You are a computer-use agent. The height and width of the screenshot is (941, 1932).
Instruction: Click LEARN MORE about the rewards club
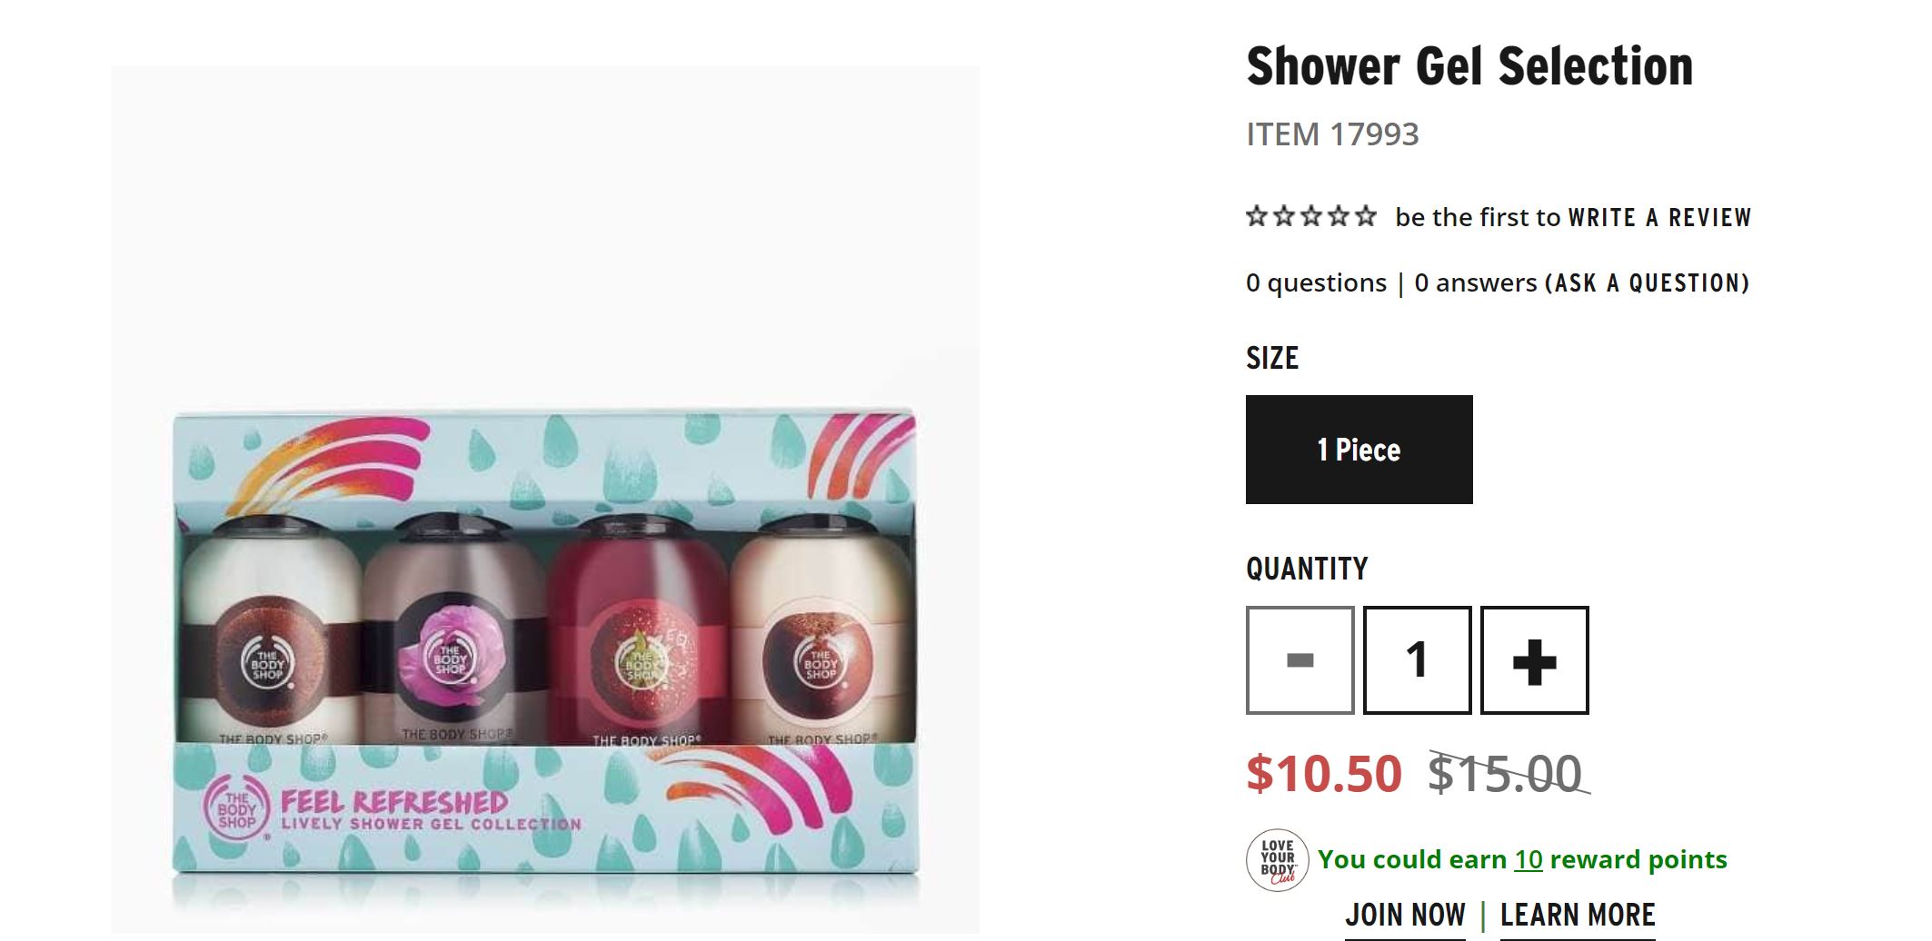pyautogui.click(x=1578, y=915)
